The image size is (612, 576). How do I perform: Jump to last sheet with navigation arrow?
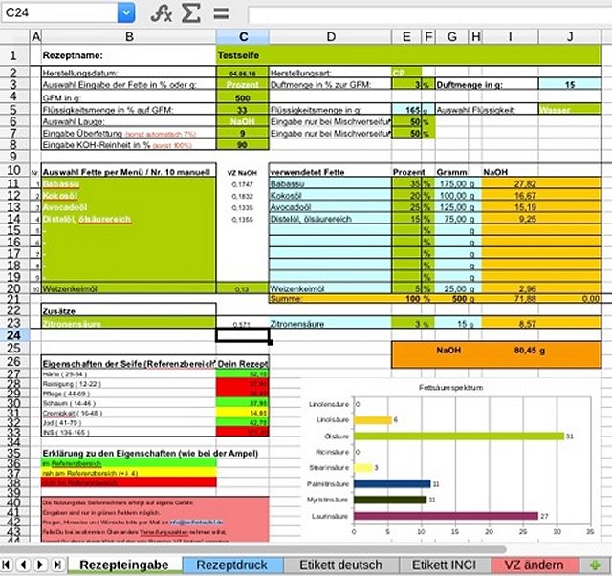click(55, 565)
